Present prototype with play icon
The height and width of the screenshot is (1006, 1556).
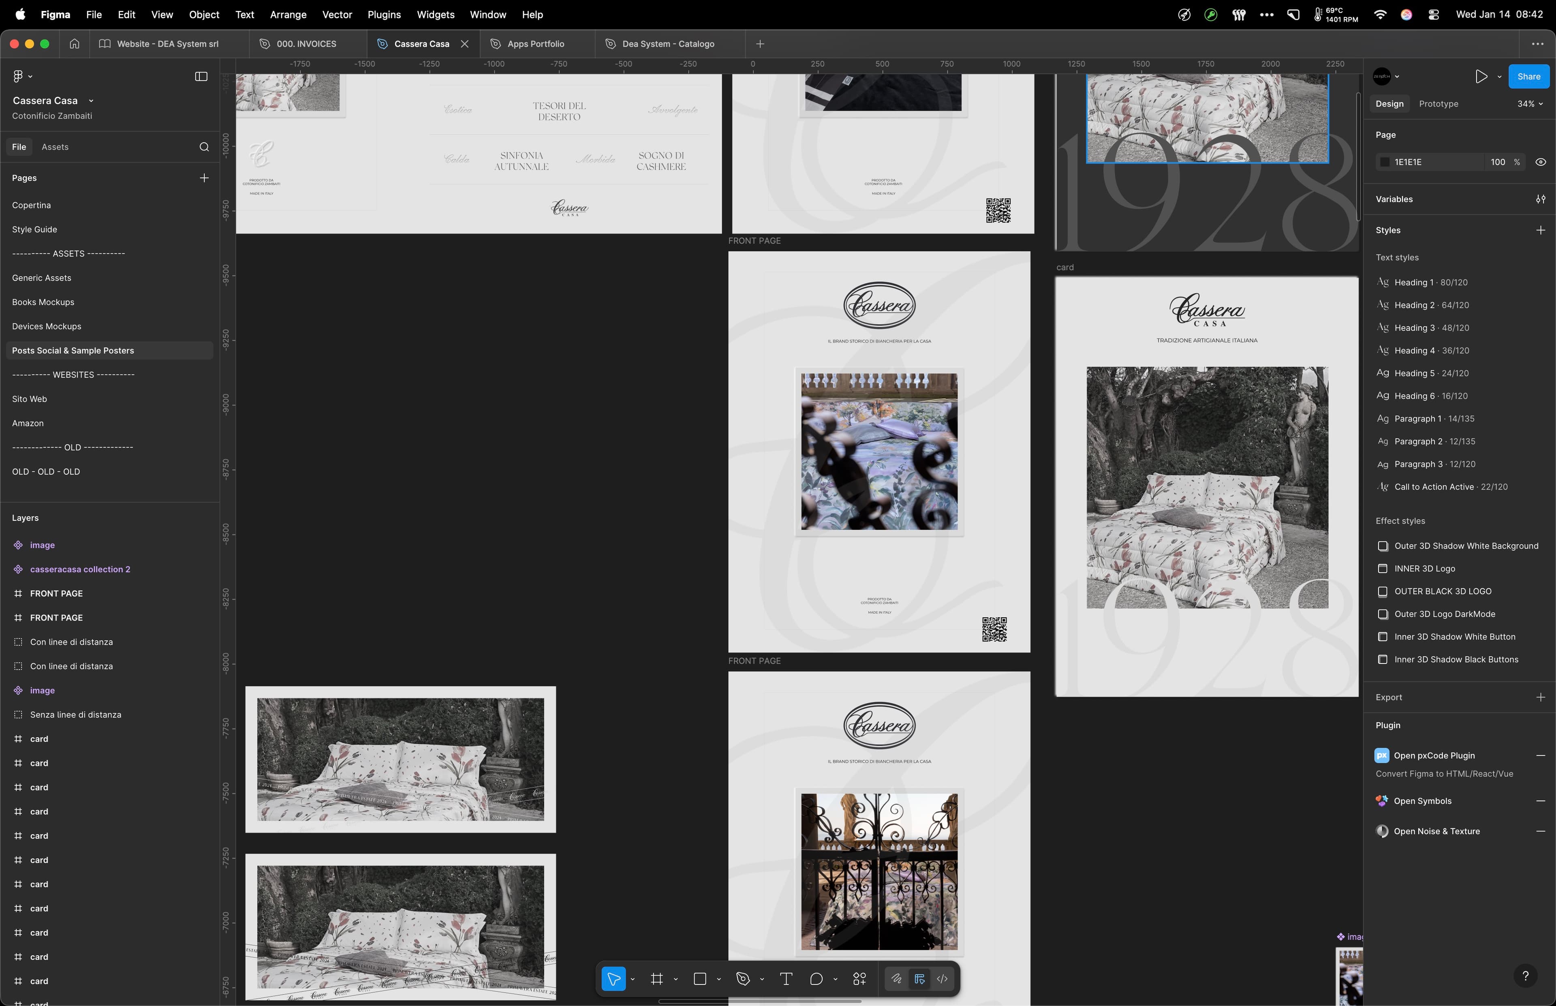(x=1481, y=77)
